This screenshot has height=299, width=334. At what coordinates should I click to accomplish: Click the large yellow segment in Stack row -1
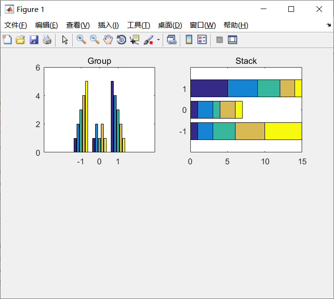[283, 131]
